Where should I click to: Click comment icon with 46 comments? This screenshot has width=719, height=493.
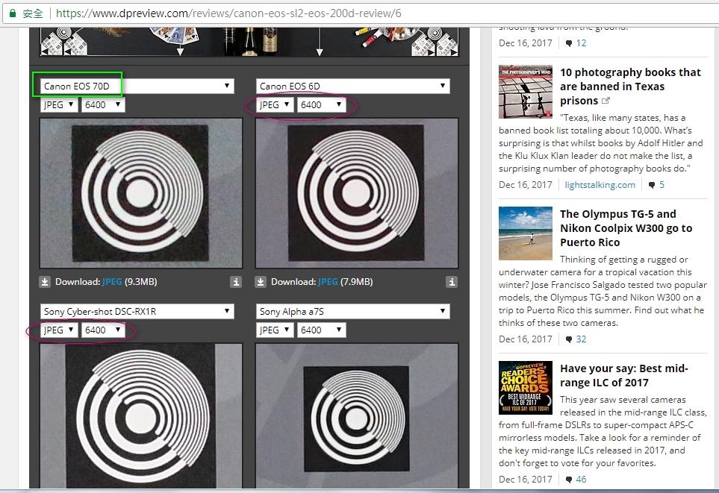point(569,480)
